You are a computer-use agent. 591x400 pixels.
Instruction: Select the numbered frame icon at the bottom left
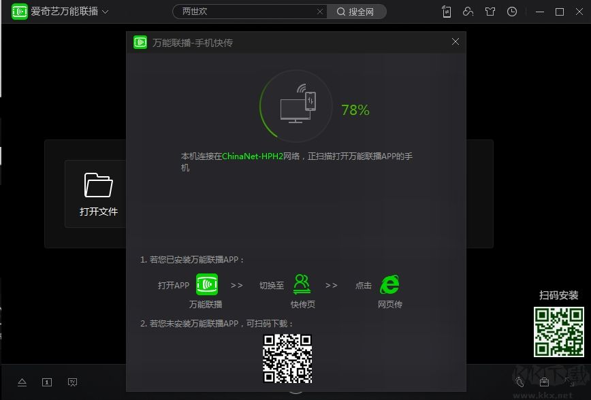click(46, 382)
